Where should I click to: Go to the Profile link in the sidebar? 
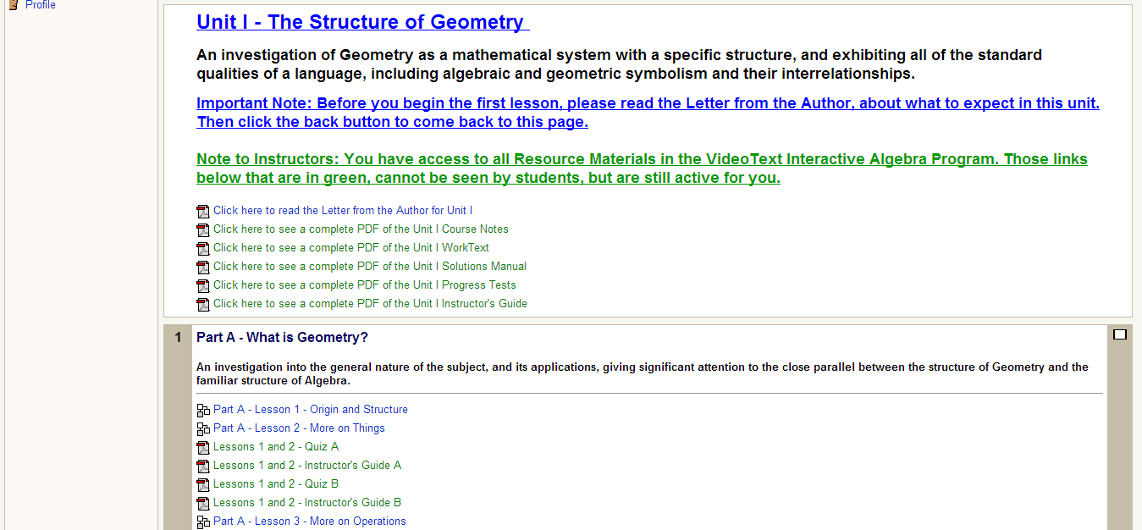click(41, 5)
